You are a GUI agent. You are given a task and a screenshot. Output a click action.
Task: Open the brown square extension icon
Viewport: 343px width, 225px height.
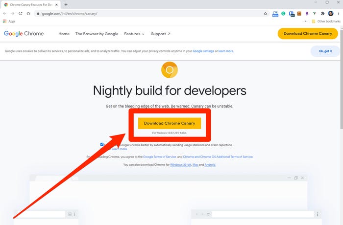[x=299, y=14]
